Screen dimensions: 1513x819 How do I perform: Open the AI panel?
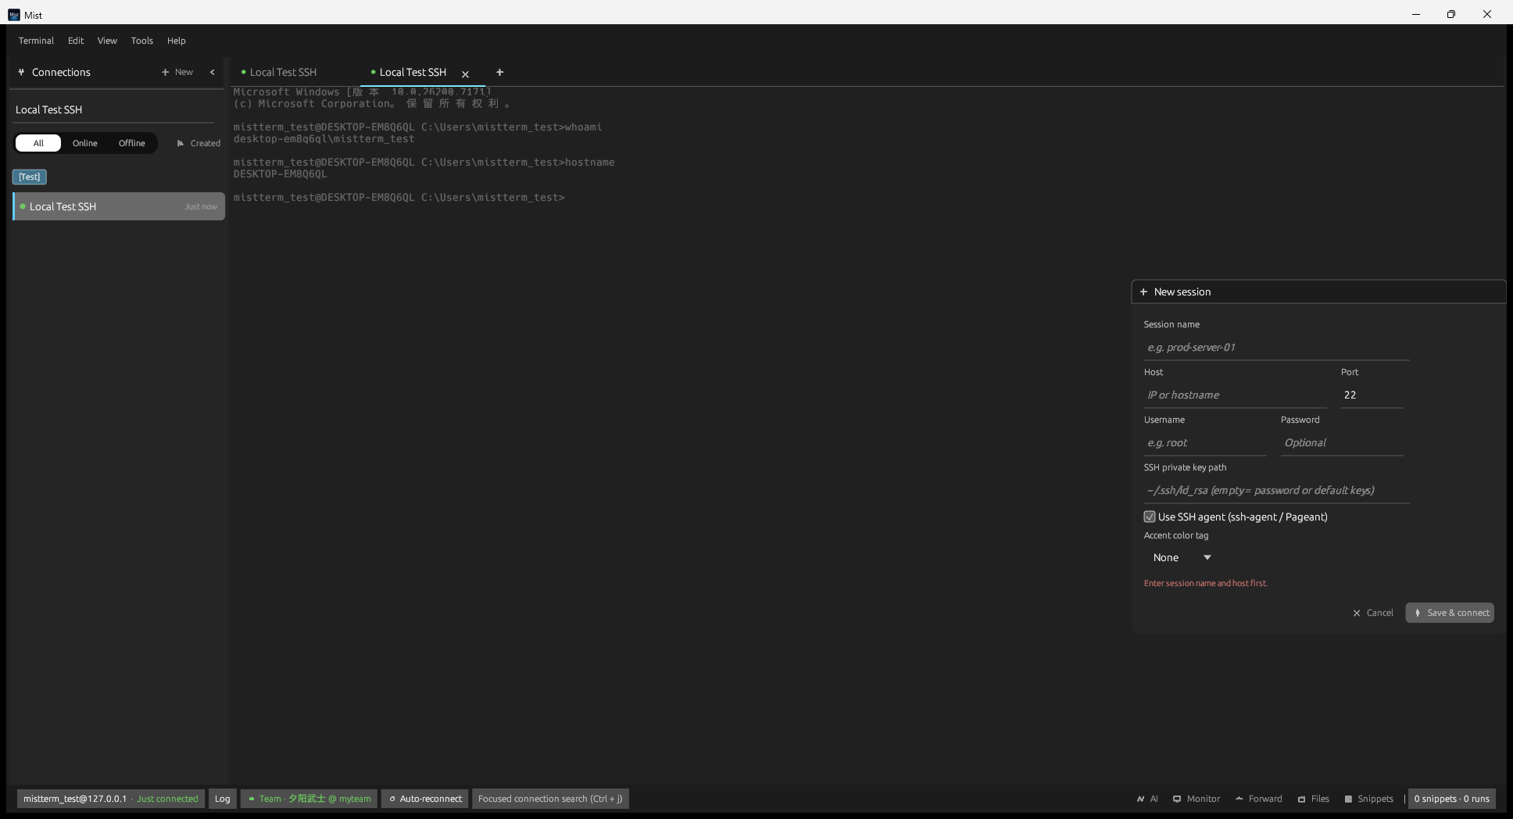click(1147, 799)
